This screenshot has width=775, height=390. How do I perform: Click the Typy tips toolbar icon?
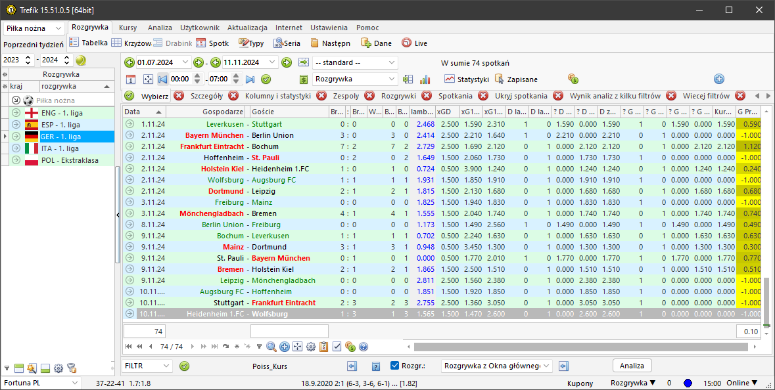(x=251, y=43)
